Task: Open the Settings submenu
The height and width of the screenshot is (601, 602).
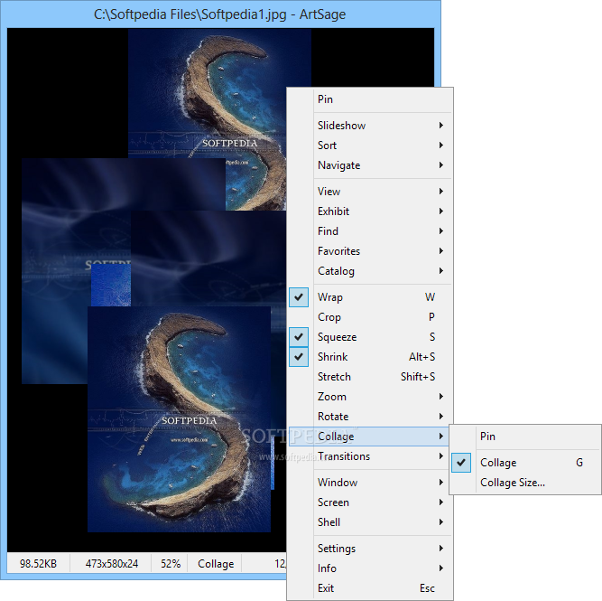Action: pyautogui.click(x=370, y=549)
